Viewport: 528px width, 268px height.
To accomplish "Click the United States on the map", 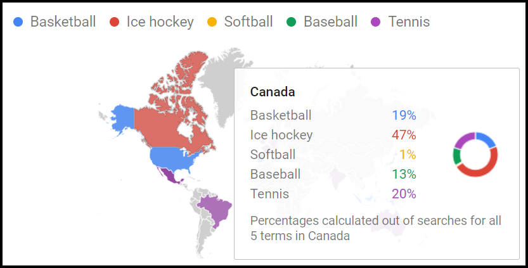I will point(172,158).
